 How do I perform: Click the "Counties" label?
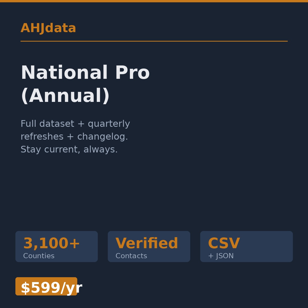pos(39,256)
